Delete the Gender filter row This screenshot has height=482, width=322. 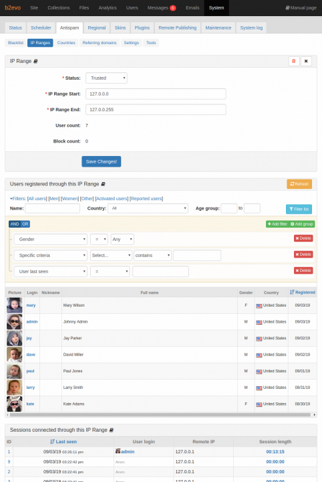(x=303, y=238)
